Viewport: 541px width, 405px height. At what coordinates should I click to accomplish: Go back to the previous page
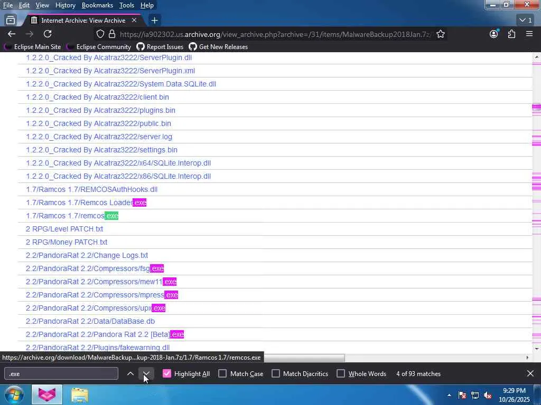[x=12, y=34]
